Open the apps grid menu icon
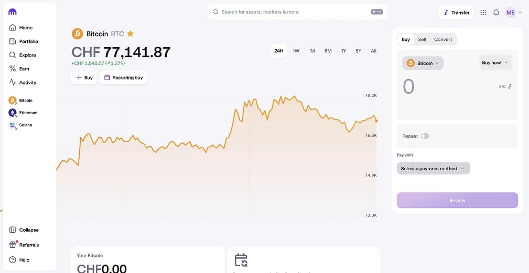 click(x=483, y=13)
